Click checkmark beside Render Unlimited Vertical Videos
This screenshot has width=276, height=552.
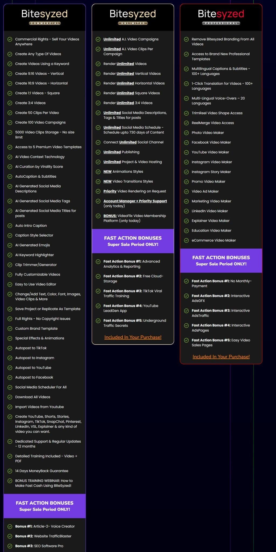coord(98,74)
